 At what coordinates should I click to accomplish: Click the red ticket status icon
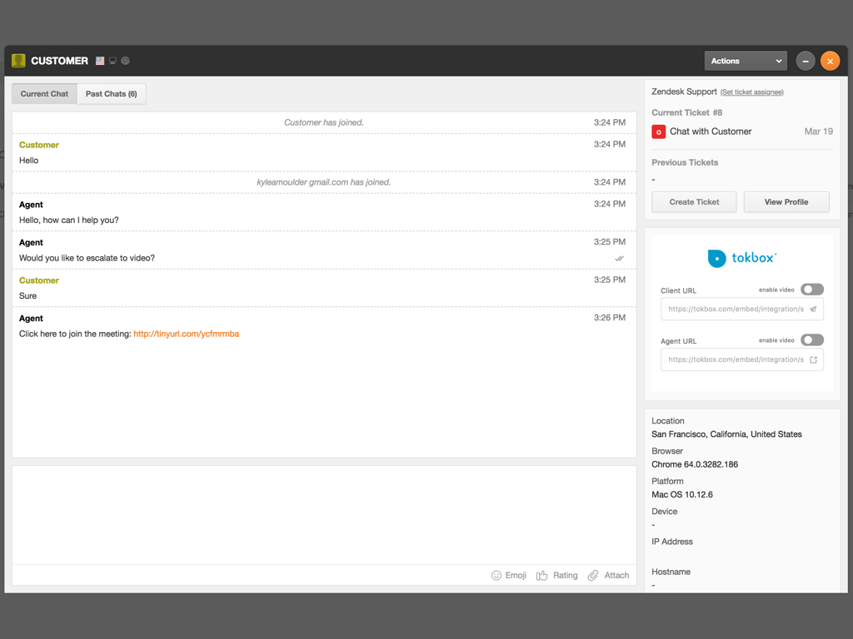tap(659, 131)
